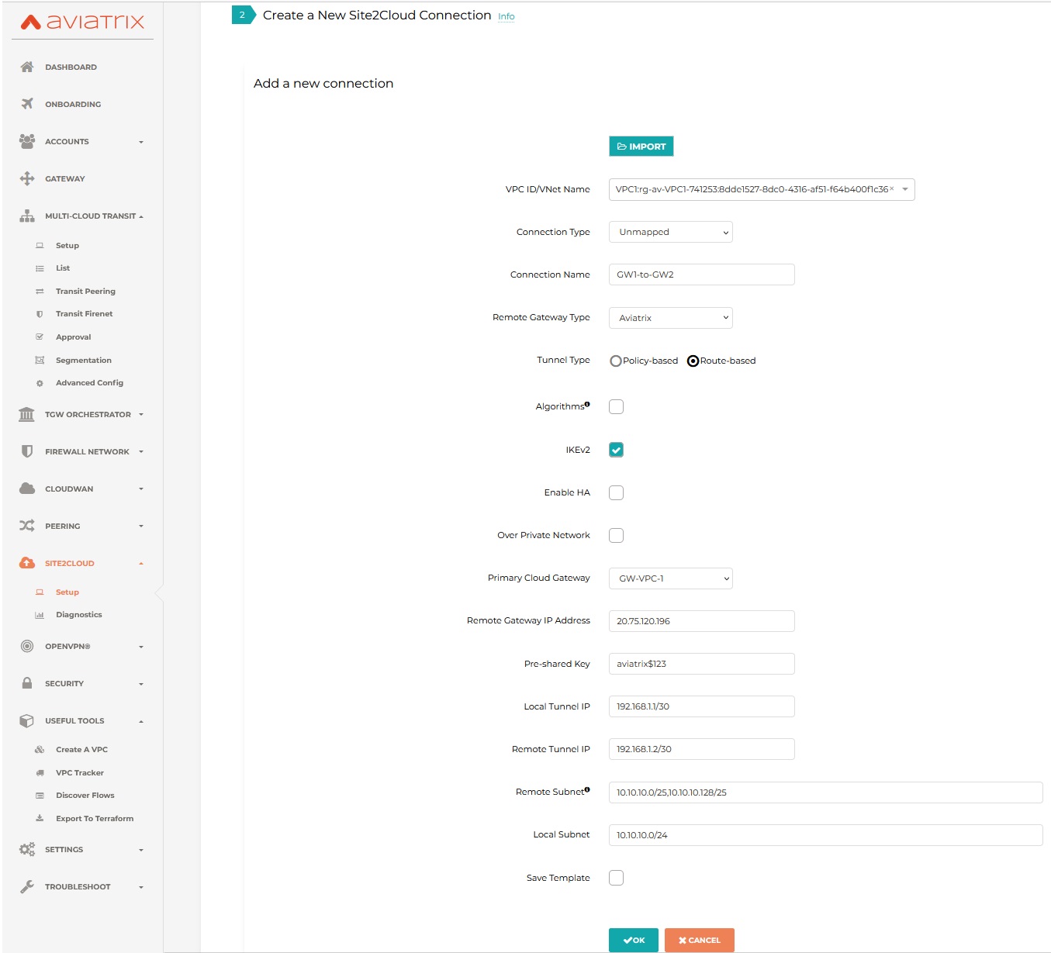Open the Primary Cloud Gateway dropdown
1051x953 pixels.
pyautogui.click(x=671, y=578)
